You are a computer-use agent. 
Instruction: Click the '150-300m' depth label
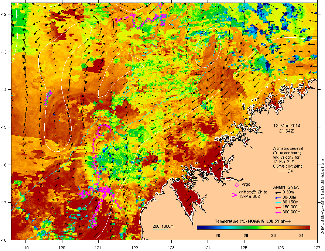pos(291,207)
